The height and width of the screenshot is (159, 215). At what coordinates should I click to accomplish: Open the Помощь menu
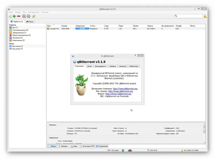[x=45, y=12]
